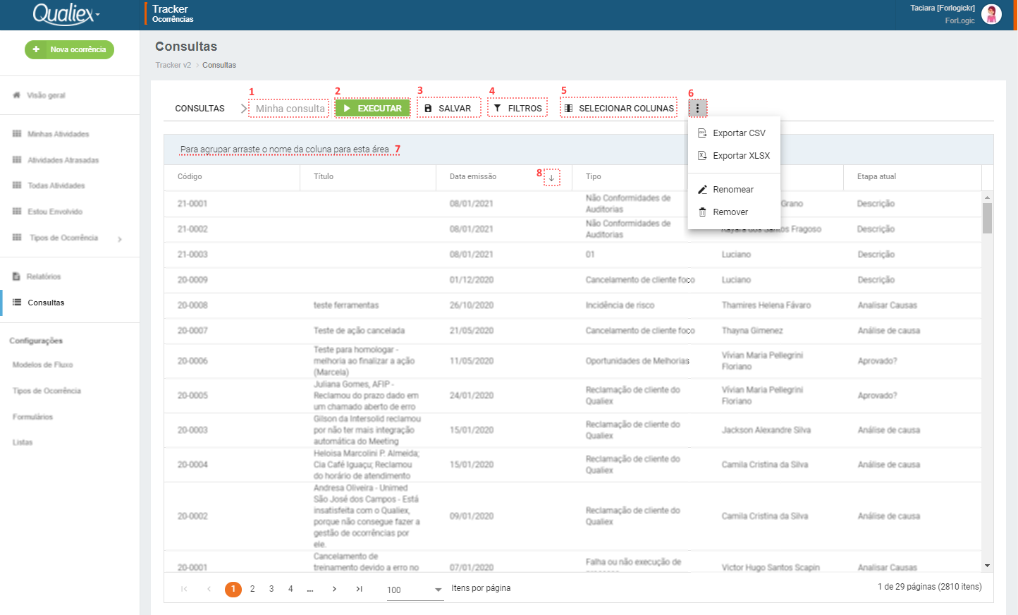1018x615 pixels.
Task: Click Tracker v2 breadcrumb link
Action: click(173, 65)
